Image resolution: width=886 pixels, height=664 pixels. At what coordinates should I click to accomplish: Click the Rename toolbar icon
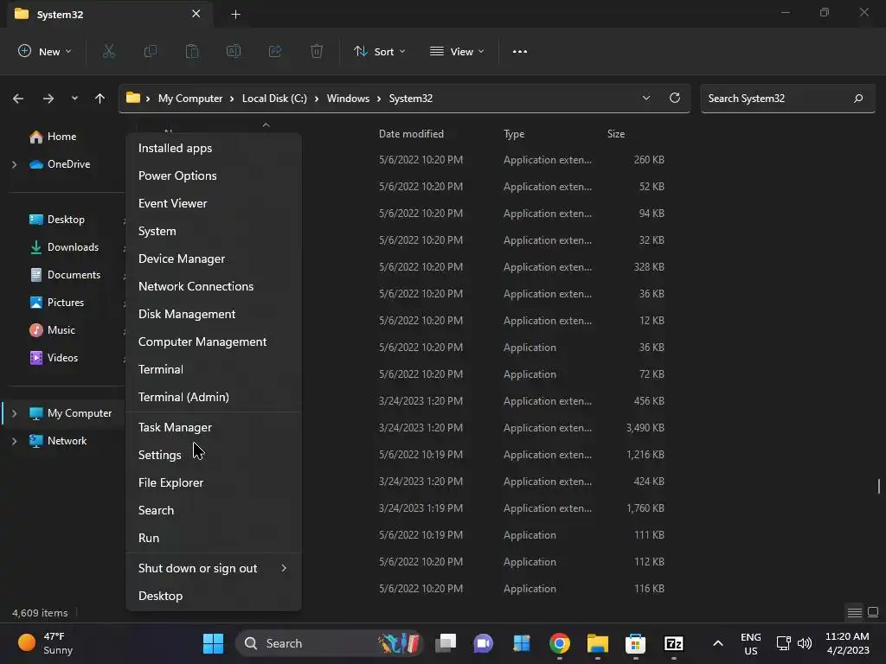pyautogui.click(x=234, y=51)
